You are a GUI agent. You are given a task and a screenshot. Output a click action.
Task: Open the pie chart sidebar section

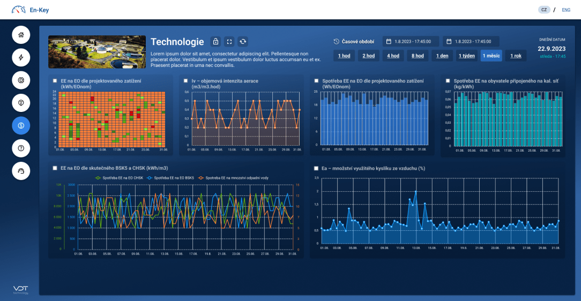click(21, 80)
